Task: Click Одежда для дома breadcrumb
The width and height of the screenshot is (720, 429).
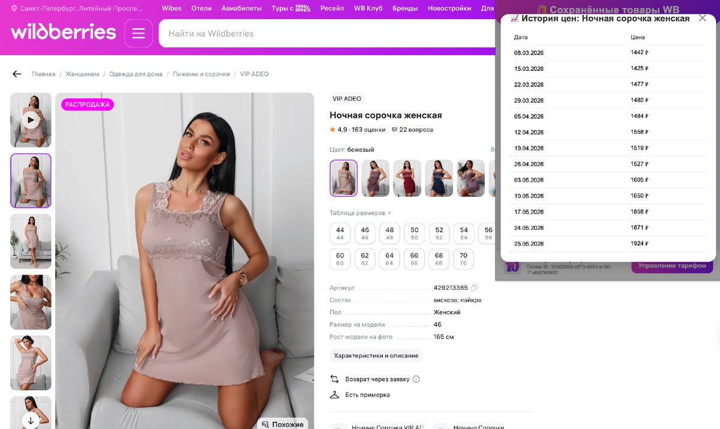Action: click(x=136, y=74)
